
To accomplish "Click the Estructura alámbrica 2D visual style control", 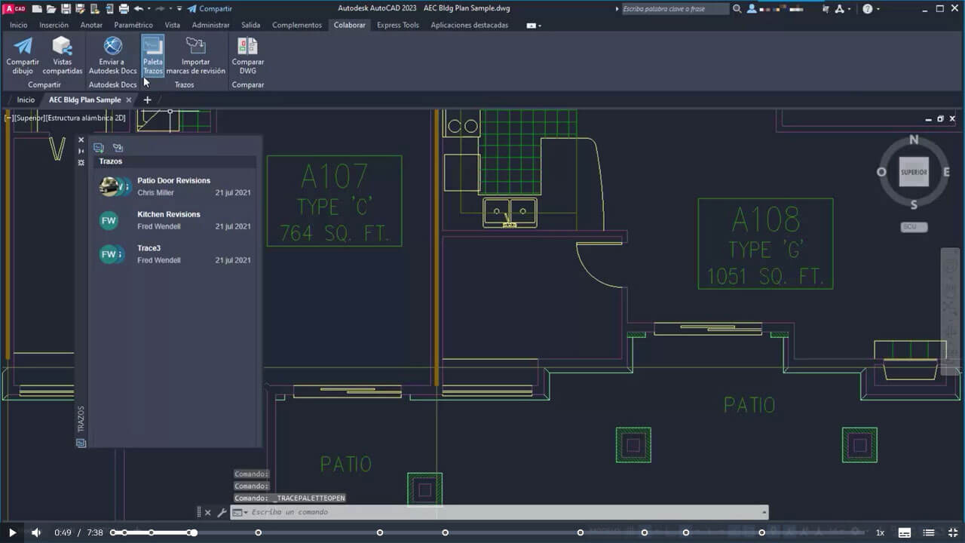I will coord(87,118).
